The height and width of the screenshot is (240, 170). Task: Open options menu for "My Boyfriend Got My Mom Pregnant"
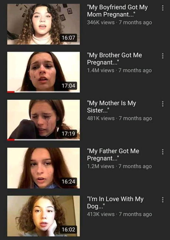click(x=163, y=8)
